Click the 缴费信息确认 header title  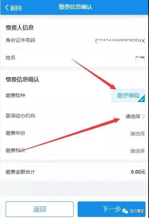coord(75,7)
